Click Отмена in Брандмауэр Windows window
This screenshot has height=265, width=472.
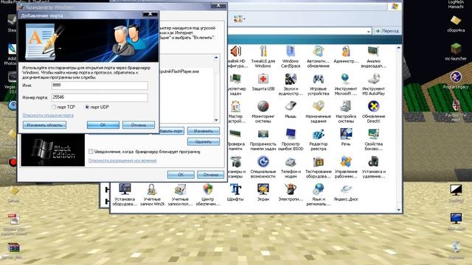tap(210, 174)
